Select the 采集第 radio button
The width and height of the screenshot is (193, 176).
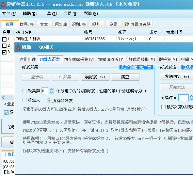coord(25,91)
